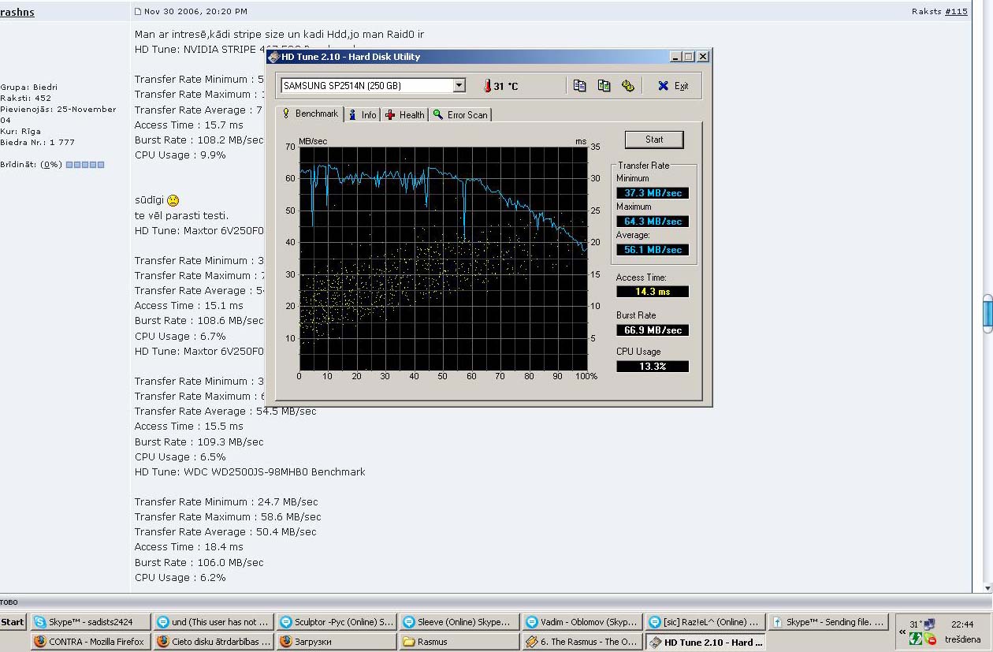Open rashns user profile link
993x652 pixels.
click(x=17, y=12)
